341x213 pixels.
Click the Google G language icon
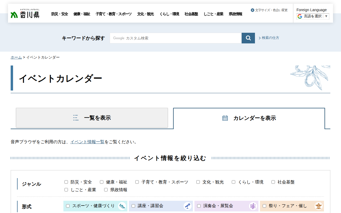coord(300,16)
